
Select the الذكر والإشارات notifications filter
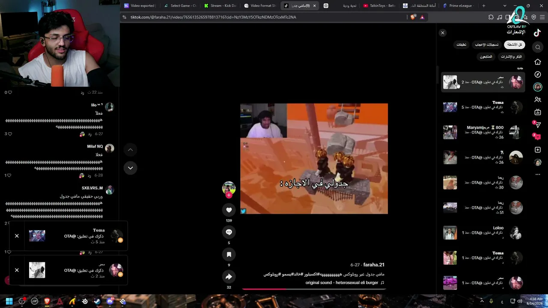click(x=511, y=56)
